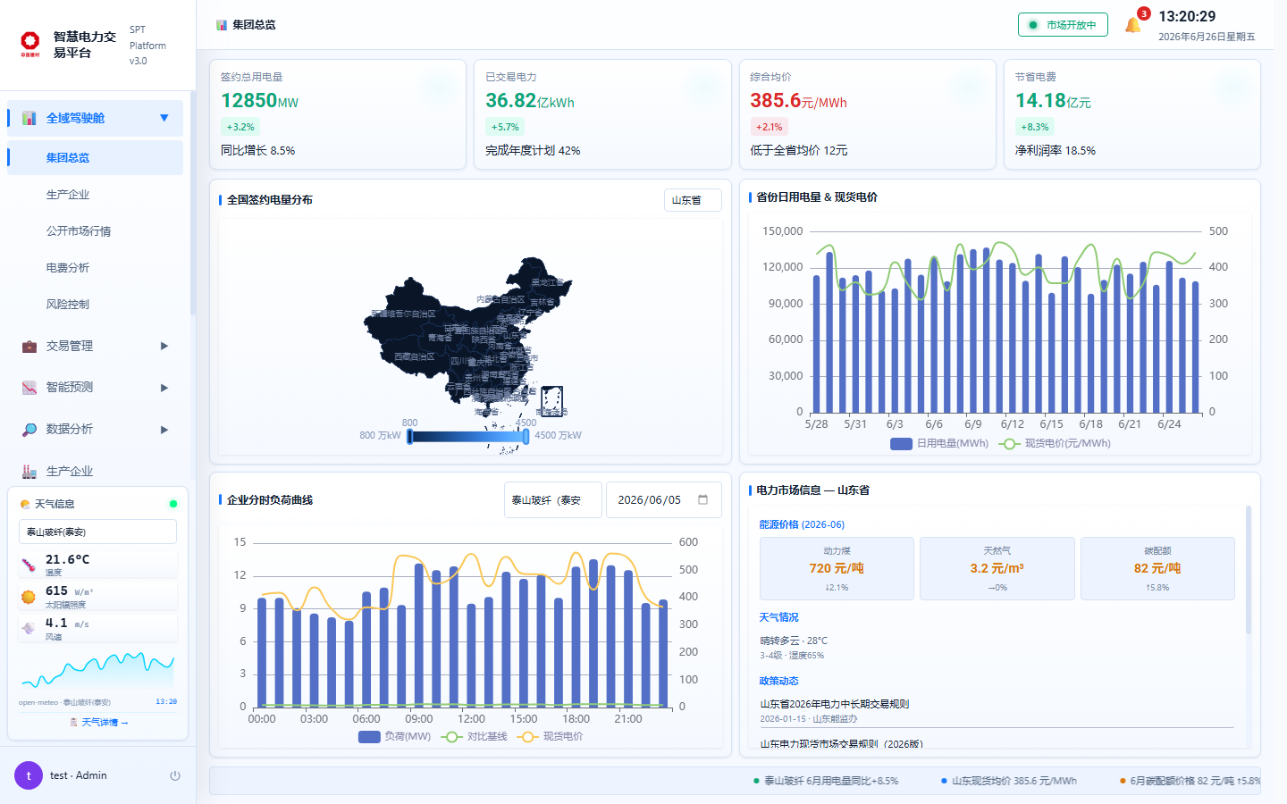The image size is (1287, 804).
Task: Open policy 山东省2026年电力中长期交易规则
Action: tap(835, 704)
